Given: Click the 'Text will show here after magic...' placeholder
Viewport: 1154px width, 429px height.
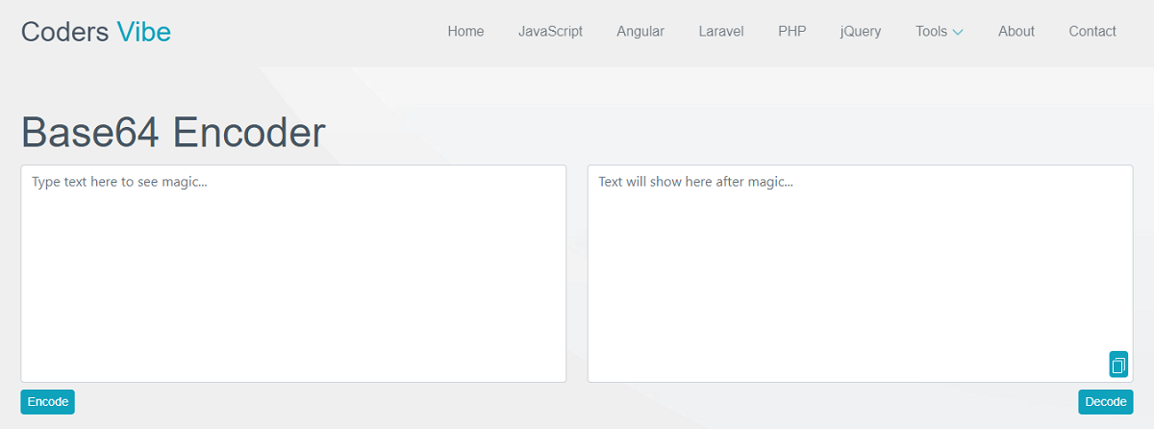Looking at the screenshot, I should [x=695, y=182].
